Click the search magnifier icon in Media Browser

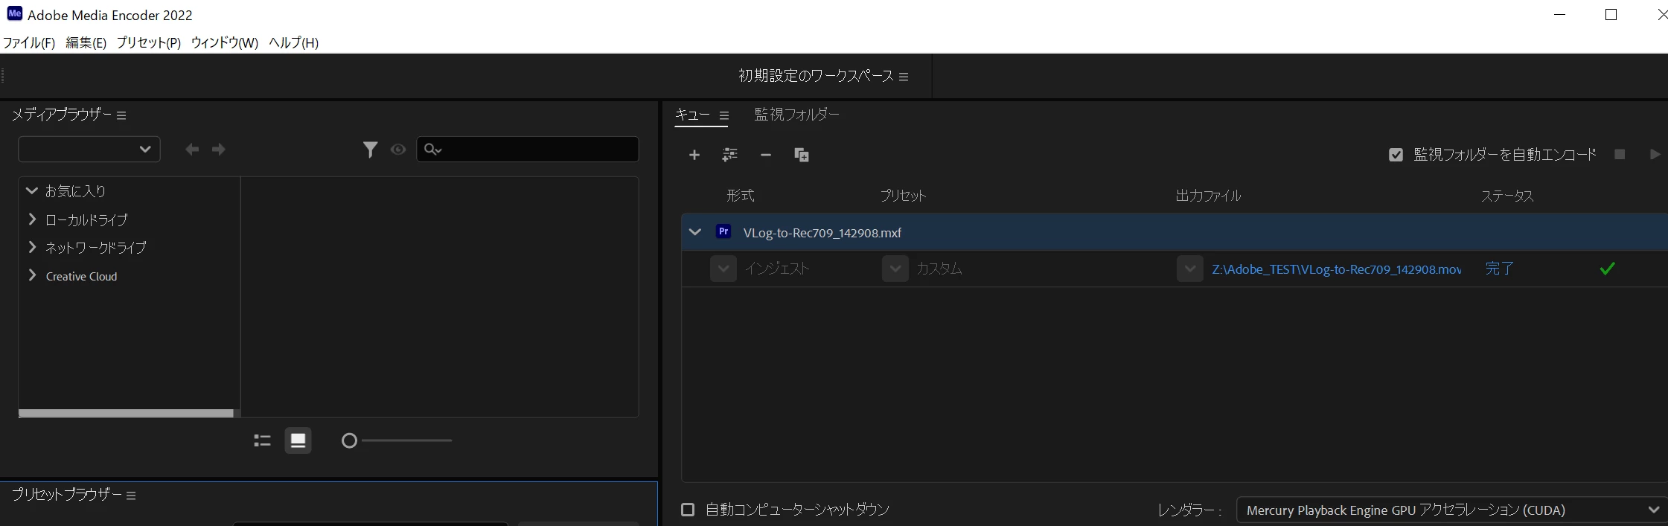coord(432,150)
